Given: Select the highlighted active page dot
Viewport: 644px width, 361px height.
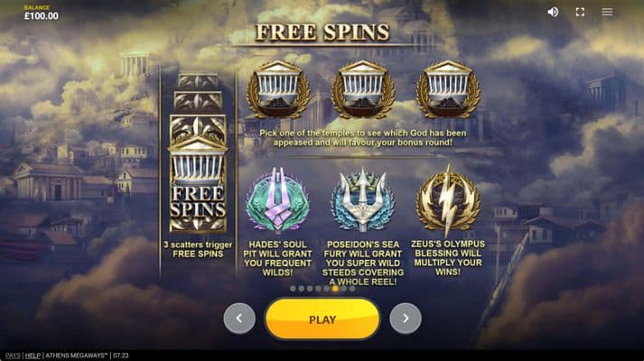Looking at the screenshot, I should click(x=335, y=289).
